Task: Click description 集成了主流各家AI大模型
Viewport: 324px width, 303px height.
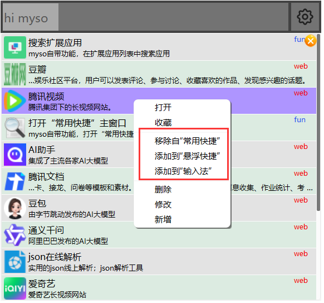Action: click(68, 161)
